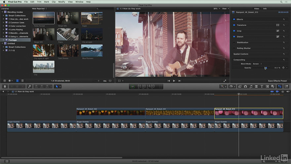Enable Crop on-screen controls icon

[278, 31]
